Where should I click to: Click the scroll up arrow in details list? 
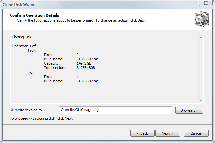click(201, 37)
